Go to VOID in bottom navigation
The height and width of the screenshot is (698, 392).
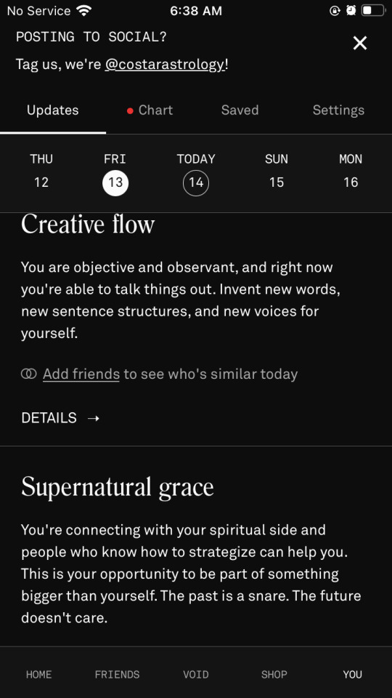click(195, 675)
